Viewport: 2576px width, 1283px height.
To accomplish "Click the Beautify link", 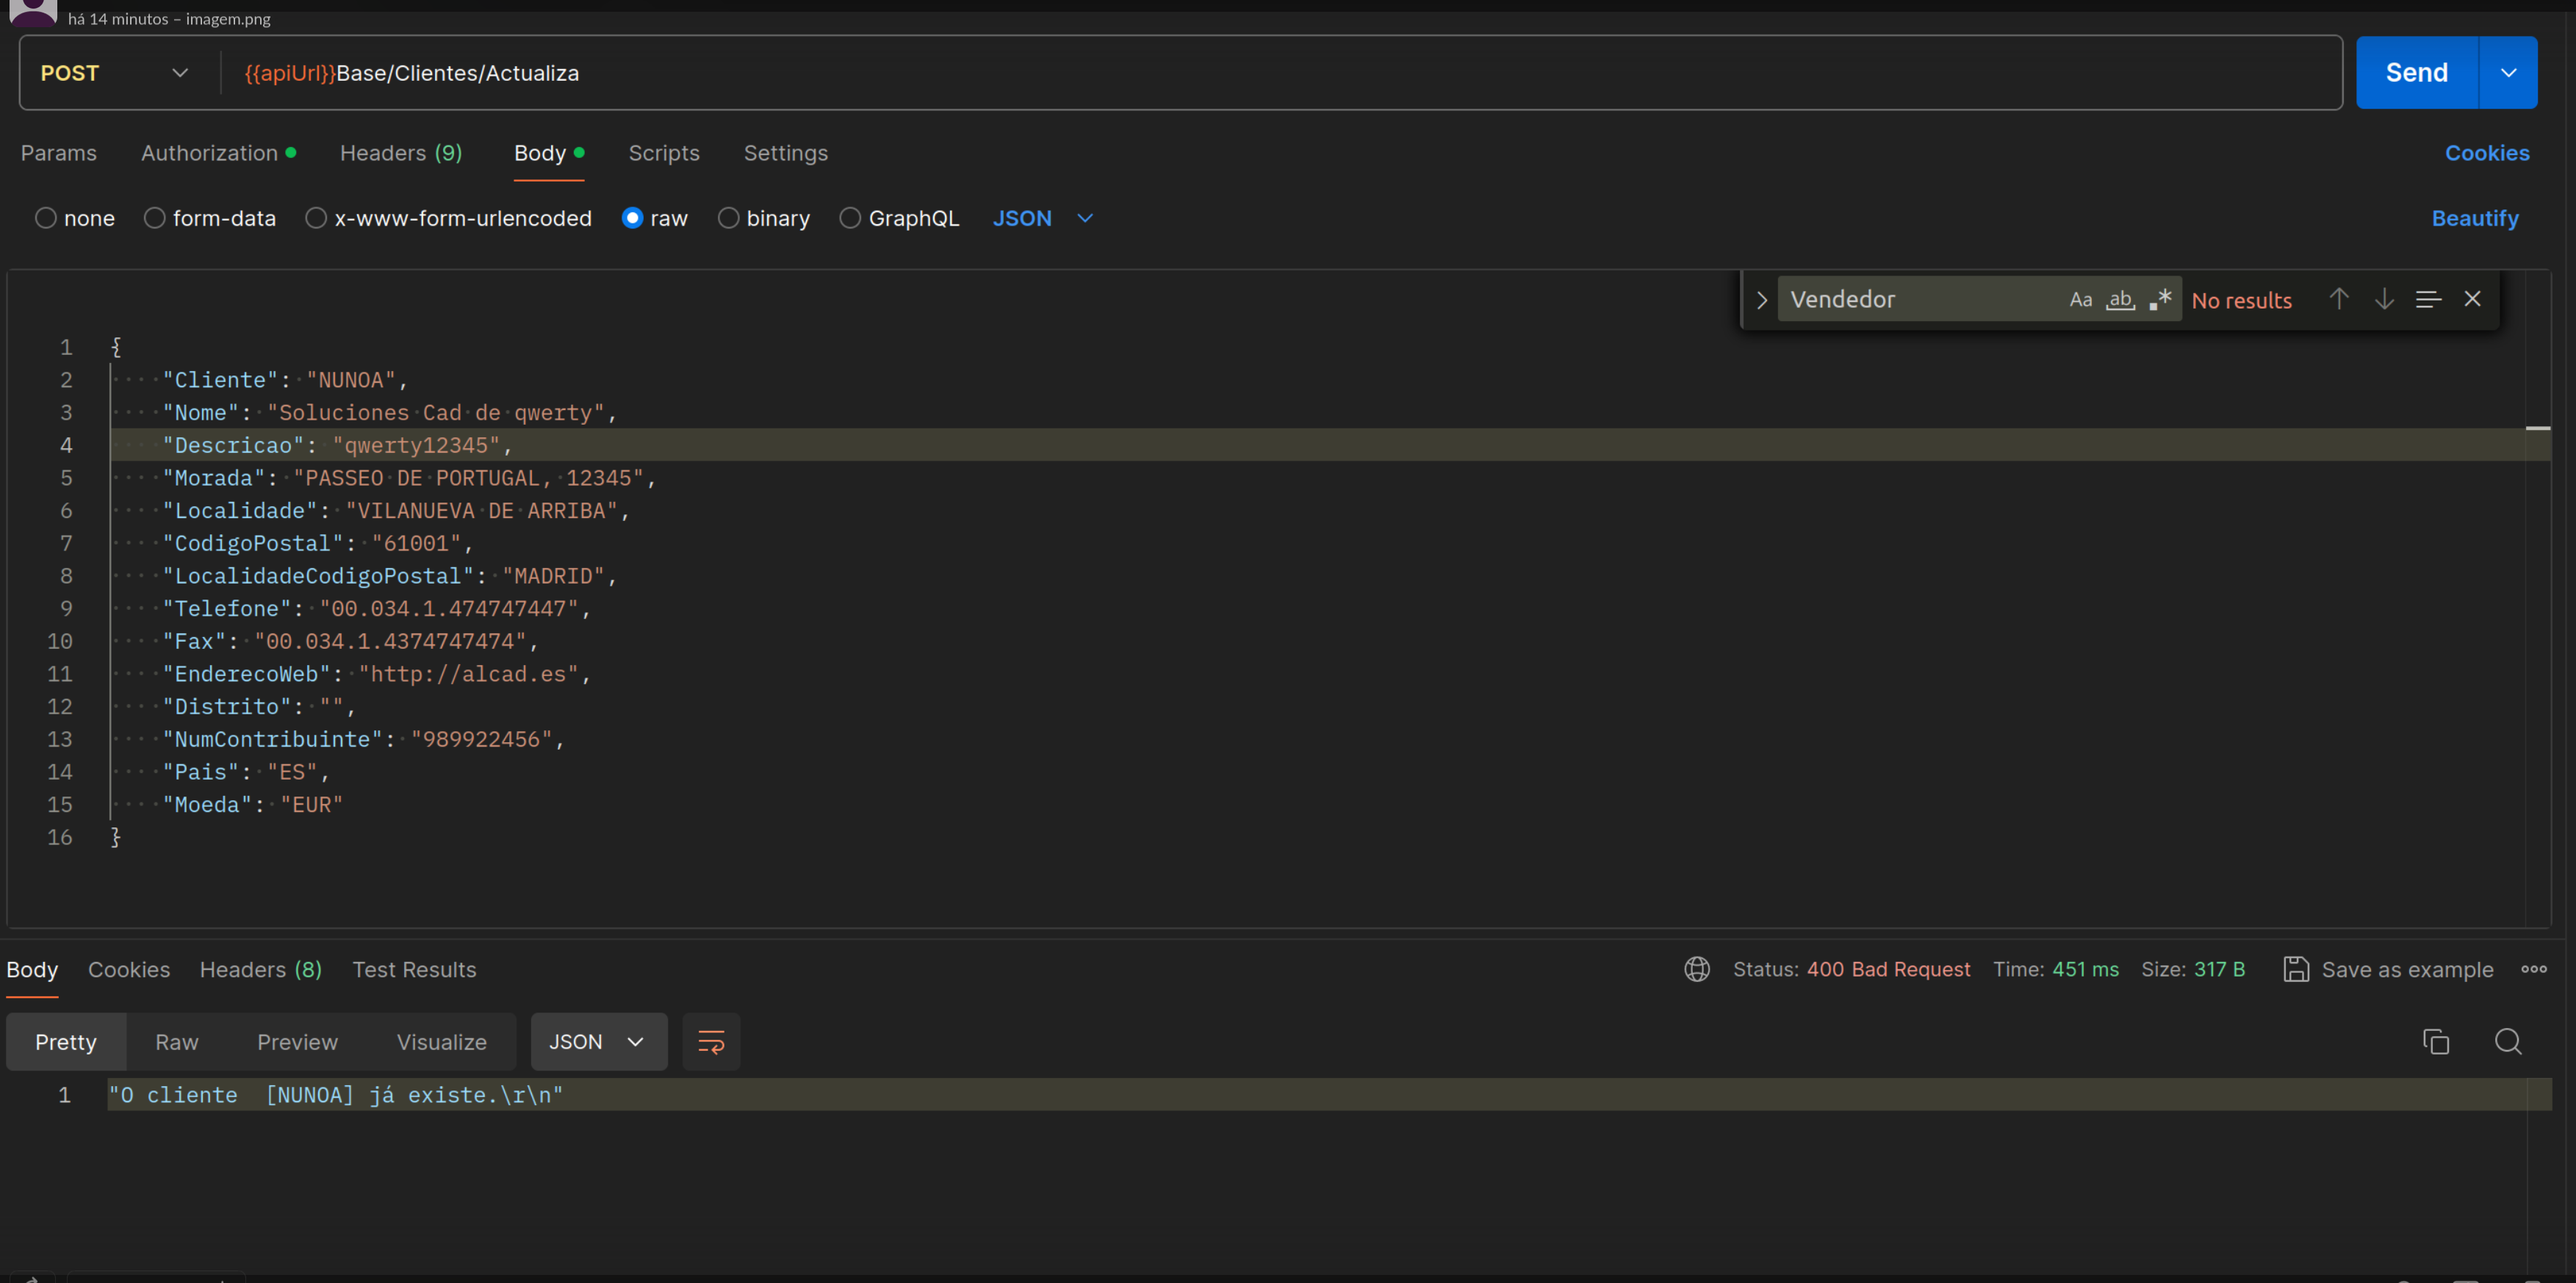I will pyautogui.click(x=2474, y=218).
